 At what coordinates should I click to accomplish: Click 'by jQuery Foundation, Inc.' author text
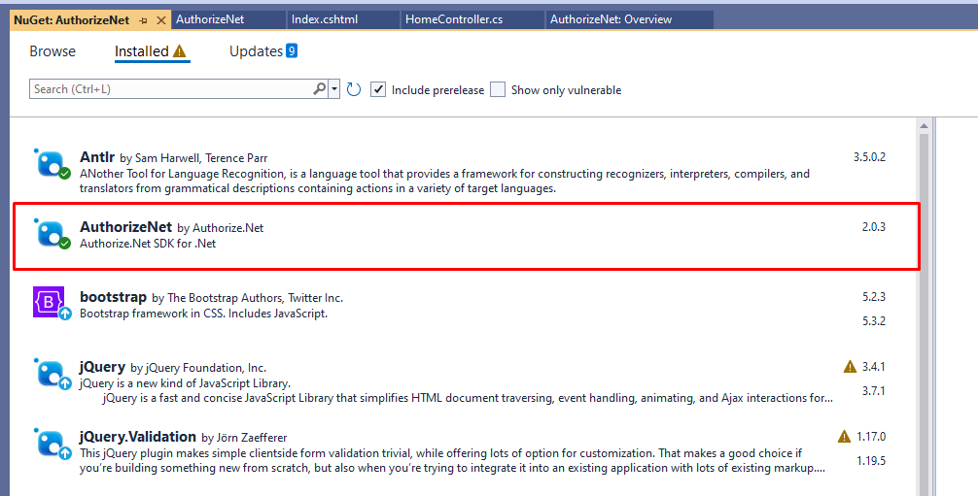click(x=198, y=368)
